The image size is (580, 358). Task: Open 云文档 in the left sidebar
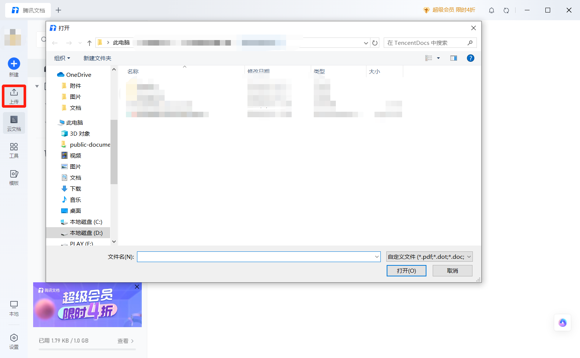click(x=14, y=123)
